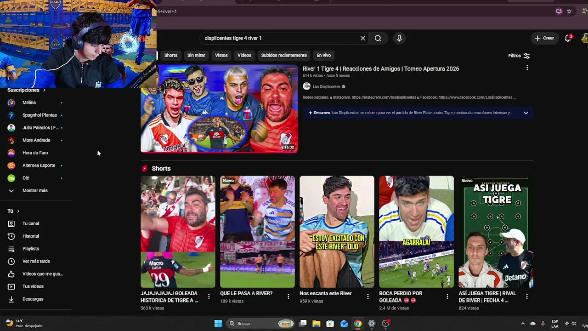Open Ver más tarde list
Image resolution: width=588 pixels, height=331 pixels.
(x=36, y=261)
